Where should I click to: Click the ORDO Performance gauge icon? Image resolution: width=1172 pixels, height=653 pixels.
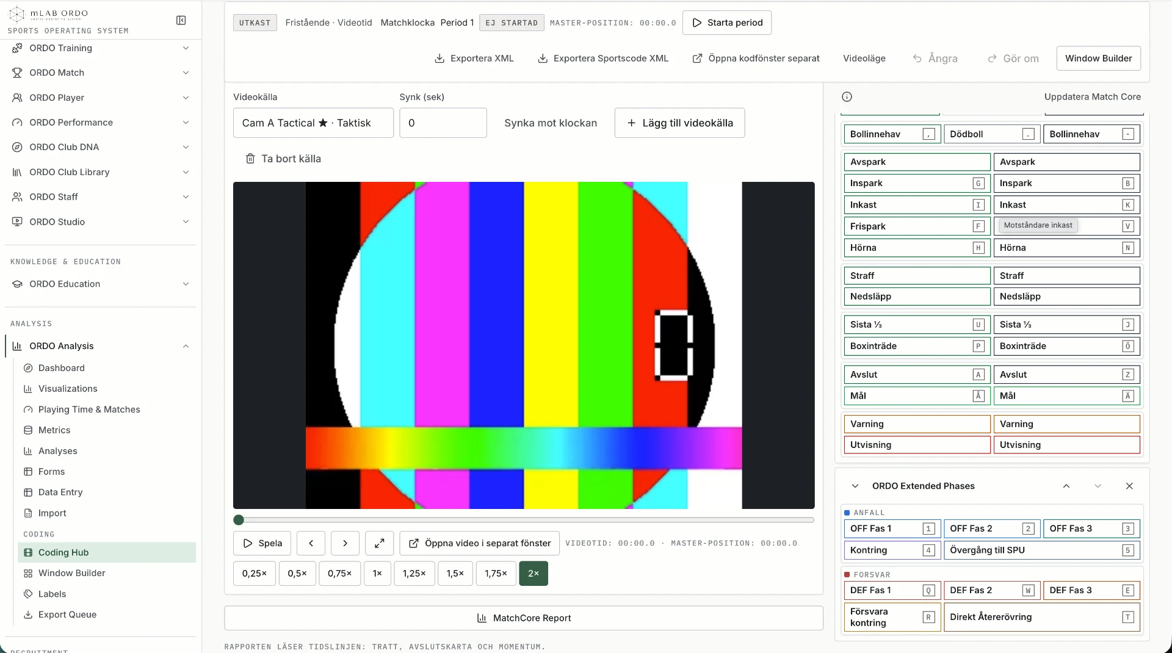(x=17, y=123)
